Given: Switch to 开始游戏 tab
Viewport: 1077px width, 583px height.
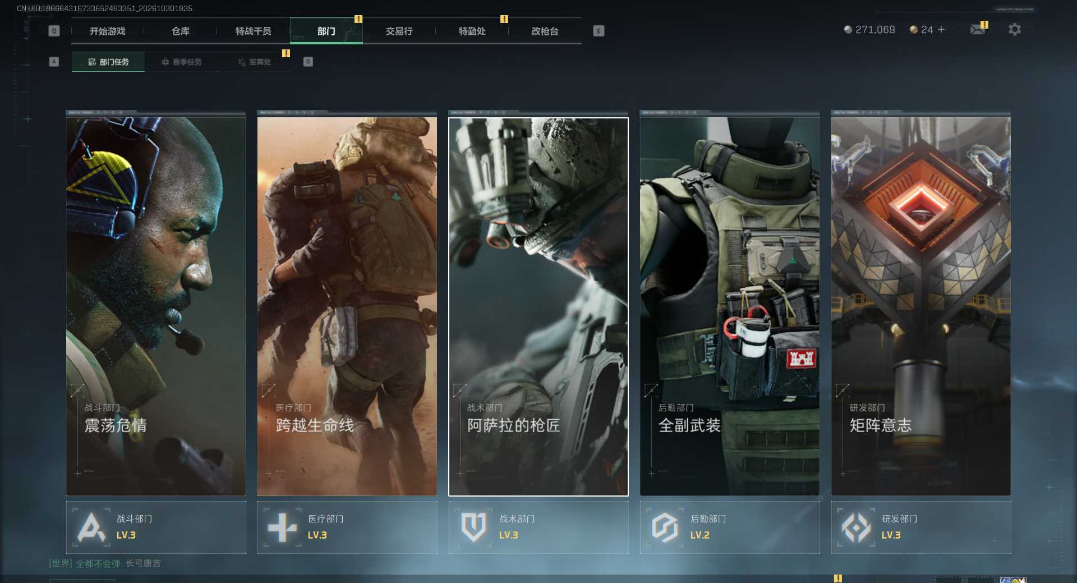Looking at the screenshot, I should [x=108, y=31].
